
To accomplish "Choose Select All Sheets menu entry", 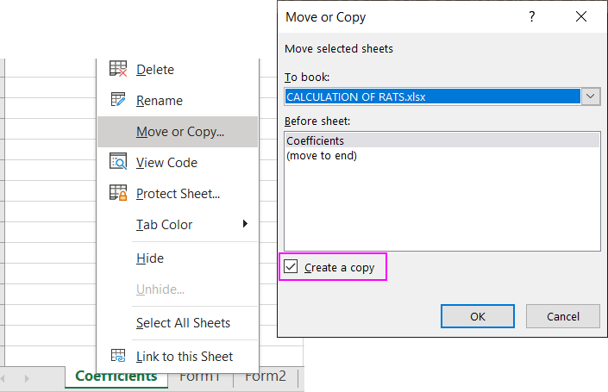I will point(183,323).
